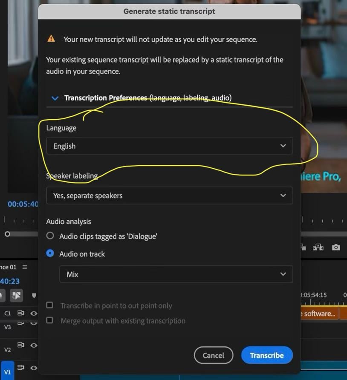Open the Speaker labeling dropdown

pyautogui.click(x=169, y=196)
